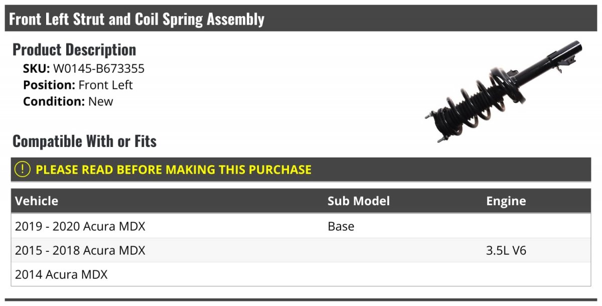Click the exclamation warning icon
This screenshot has height=306, width=602.
[23, 170]
